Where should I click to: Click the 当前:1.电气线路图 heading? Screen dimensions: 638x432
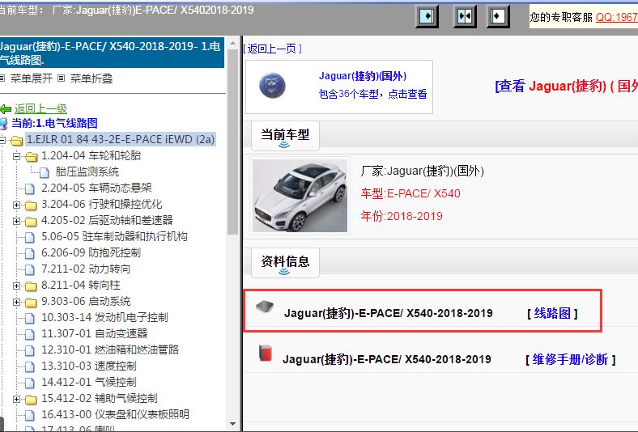coord(54,123)
